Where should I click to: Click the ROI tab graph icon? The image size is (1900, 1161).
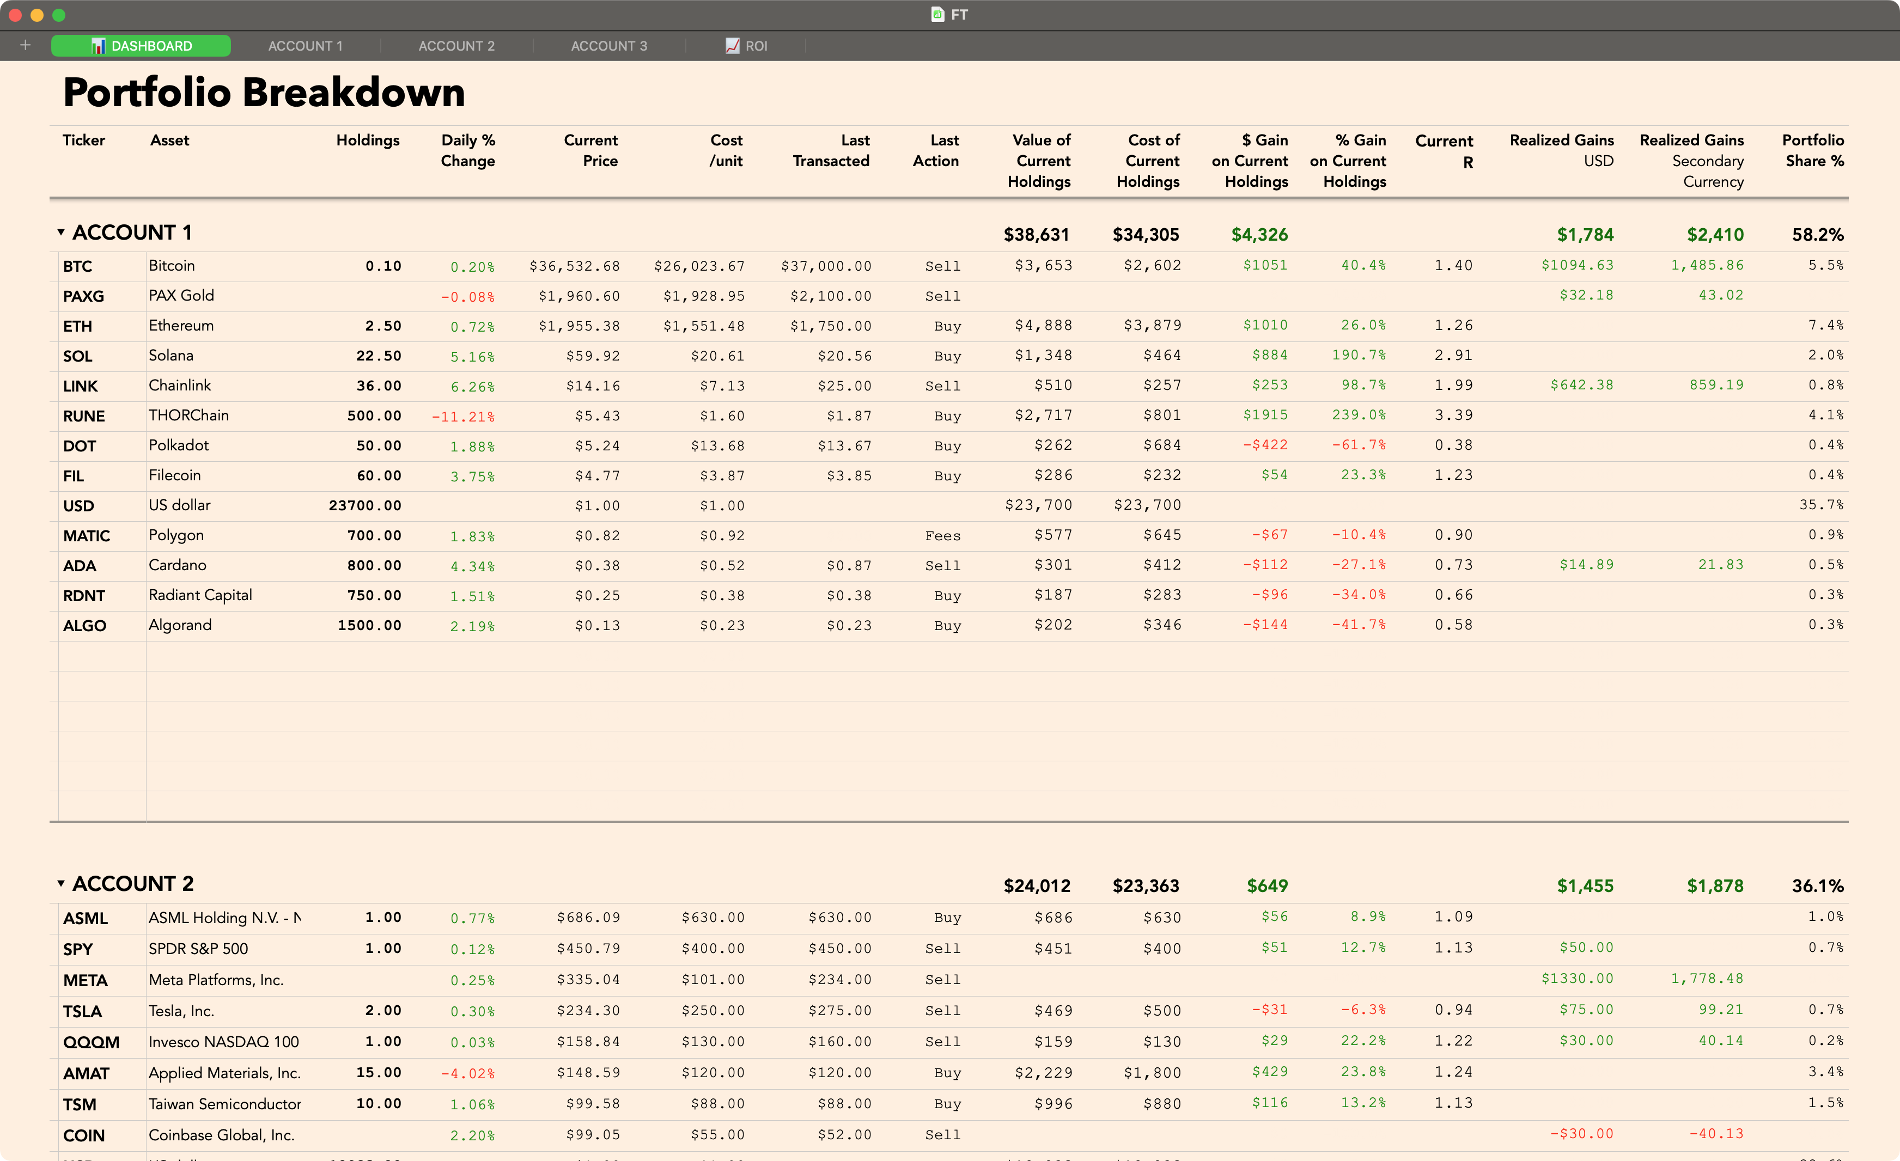(x=733, y=46)
